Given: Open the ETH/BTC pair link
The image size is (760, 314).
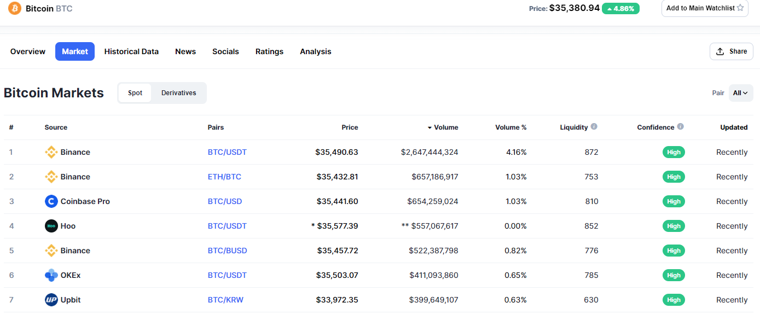Looking at the screenshot, I should pyautogui.click(x=224, y=177).
